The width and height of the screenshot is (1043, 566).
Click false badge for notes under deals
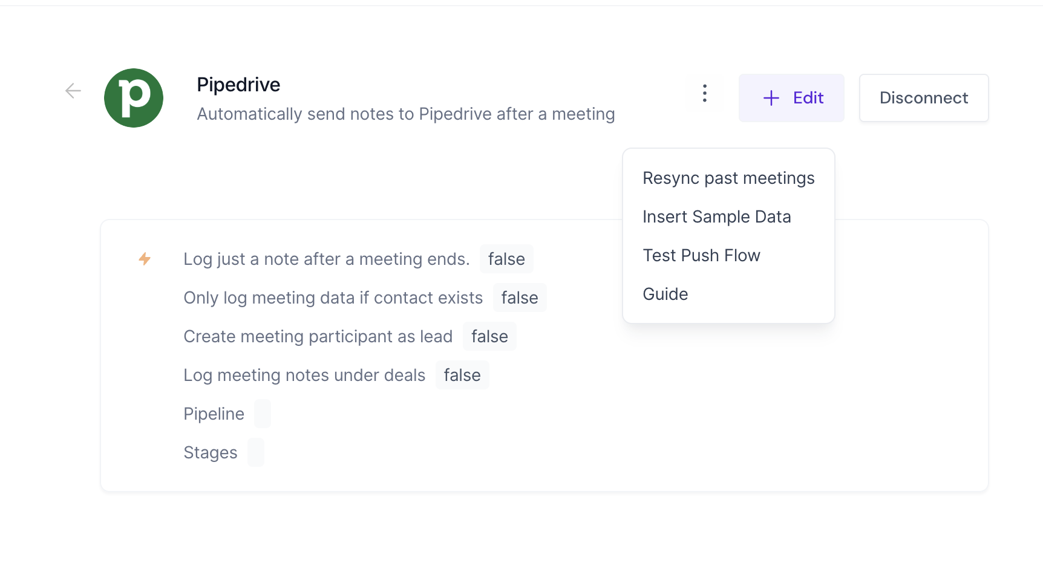coord(462,376)
